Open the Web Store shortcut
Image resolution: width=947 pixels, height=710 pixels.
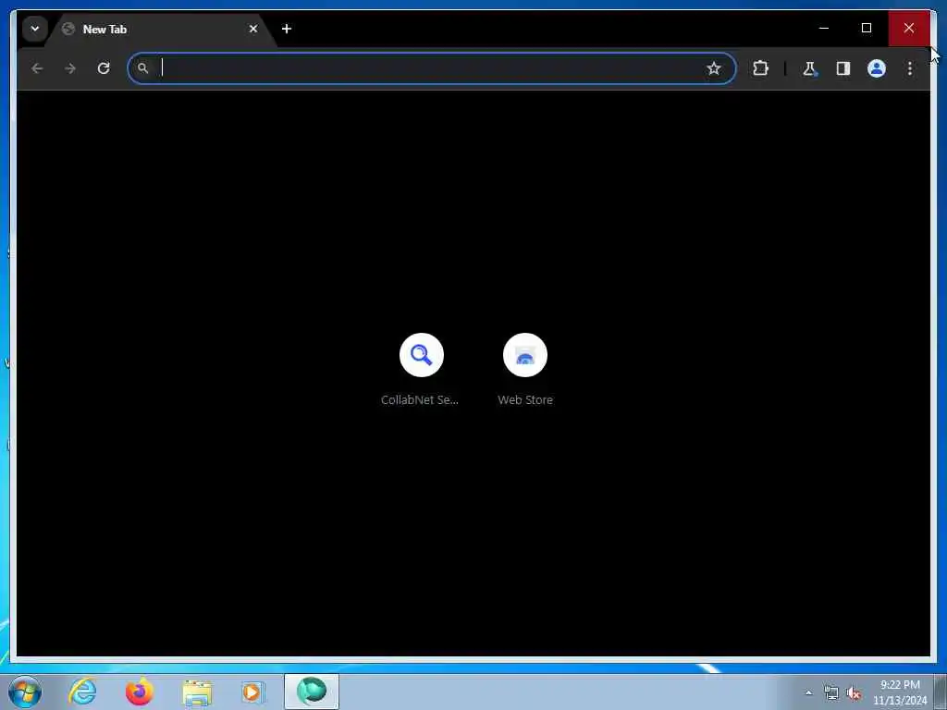(525, 369)
